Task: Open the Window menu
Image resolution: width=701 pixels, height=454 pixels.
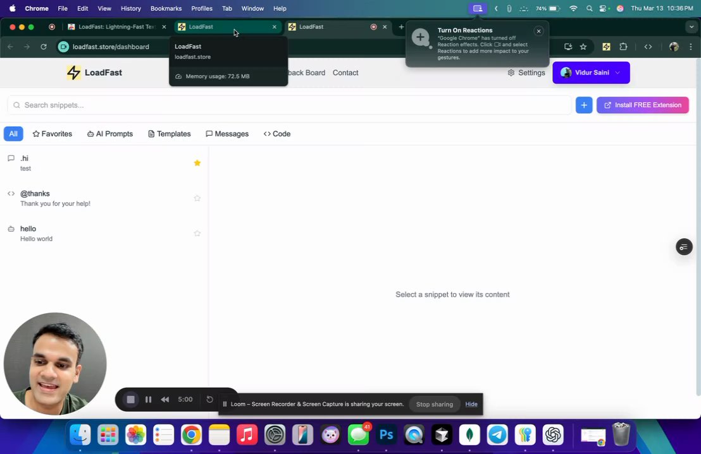Action: [x=252, y=8]
